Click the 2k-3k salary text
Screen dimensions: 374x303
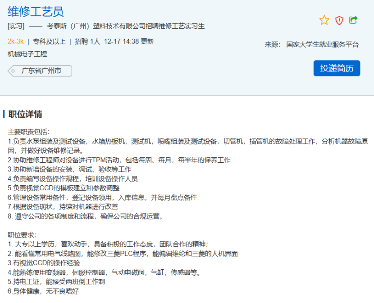coord(15,41)
